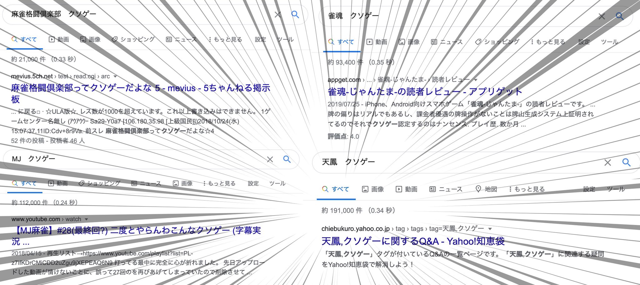
Task: Open ツール in the 麻雀格闘倶楽部 search
Action: [x=285, y=39]
